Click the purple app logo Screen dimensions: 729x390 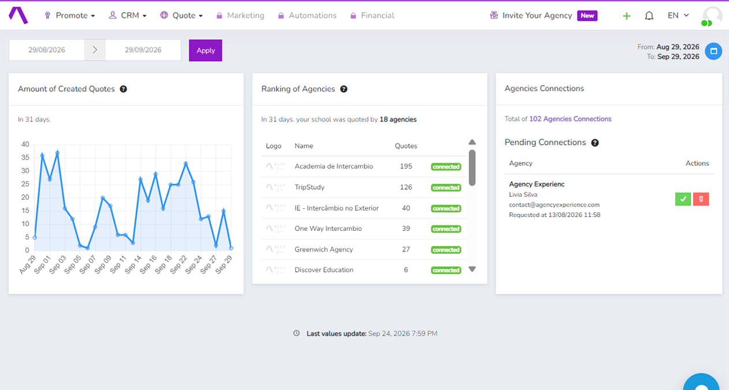[18, 15]
